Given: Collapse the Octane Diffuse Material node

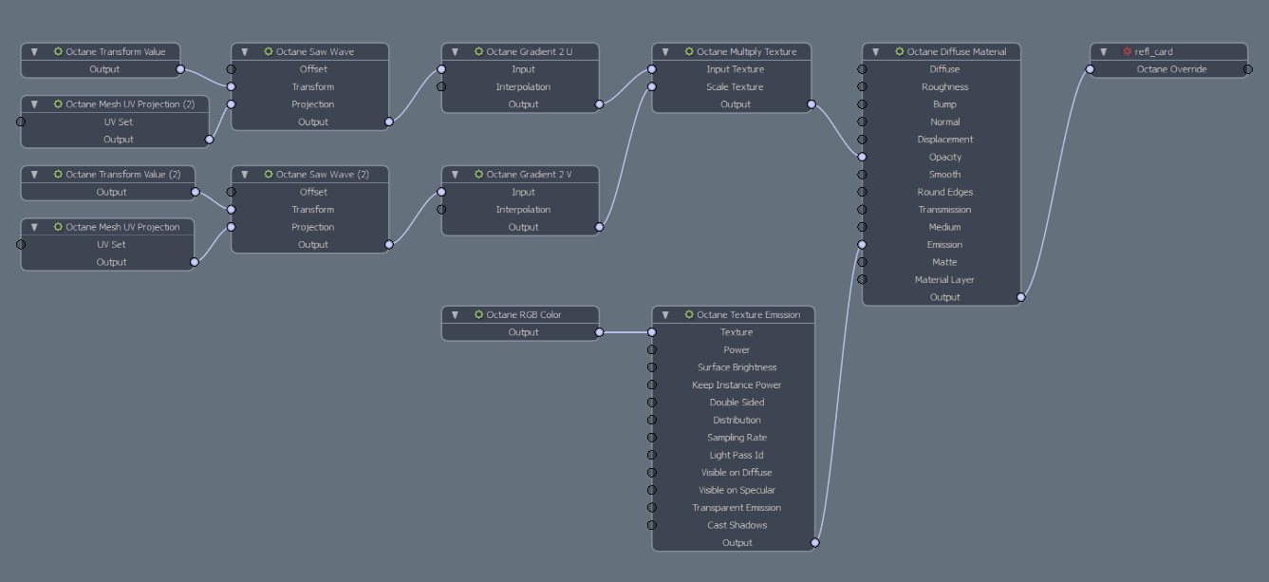Looking at the screenshot, I should pos(877,51).
